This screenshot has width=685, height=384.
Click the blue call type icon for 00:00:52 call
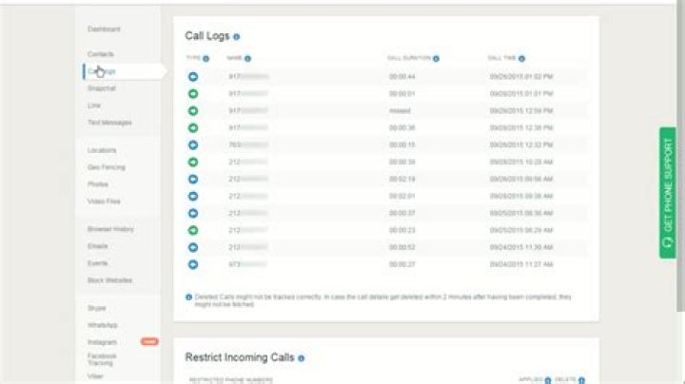pos(193,247)
